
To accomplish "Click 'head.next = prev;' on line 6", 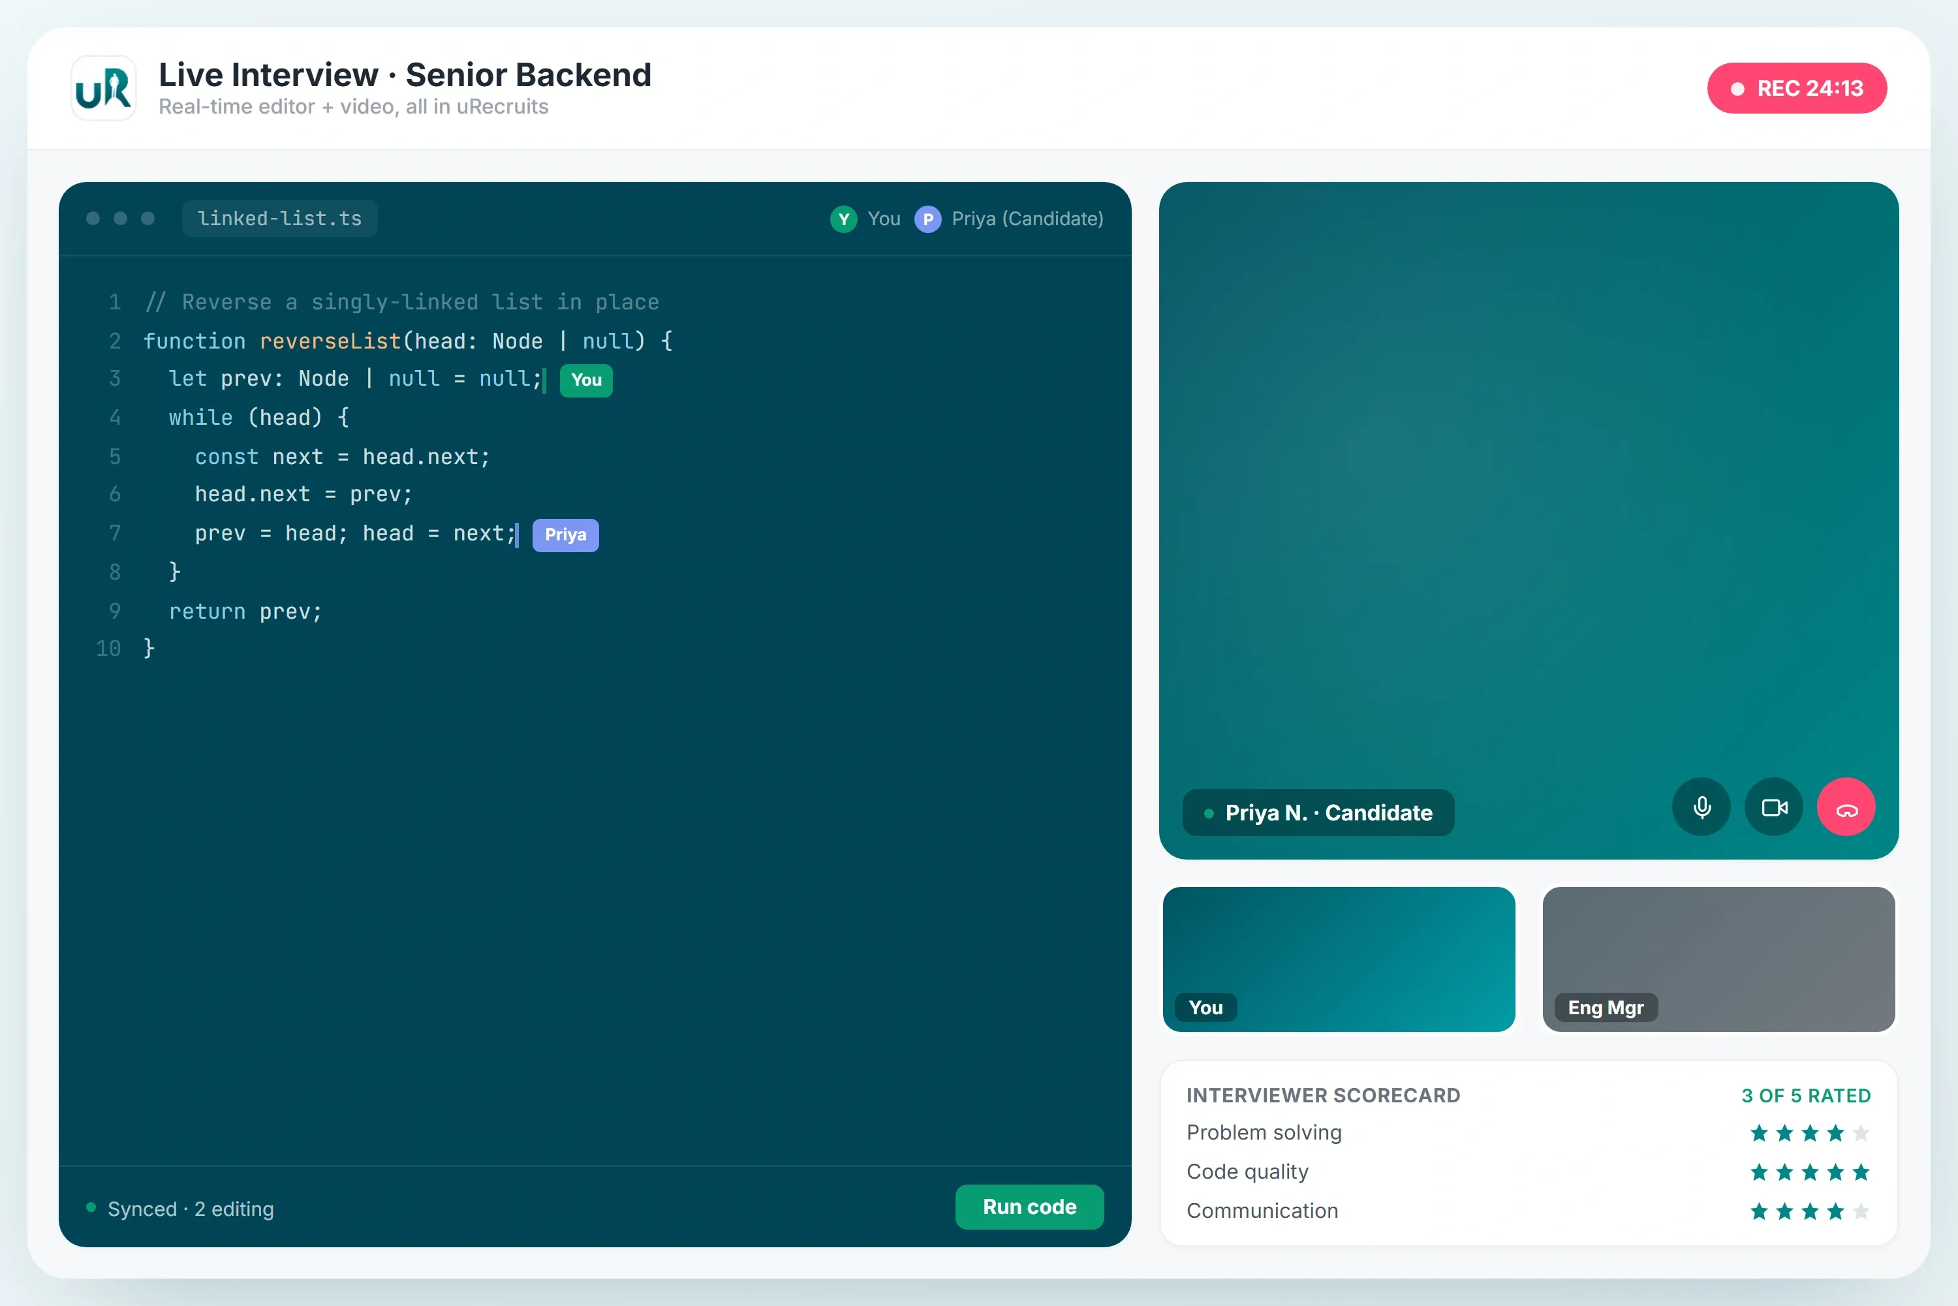I will click(x=303, y=495).
